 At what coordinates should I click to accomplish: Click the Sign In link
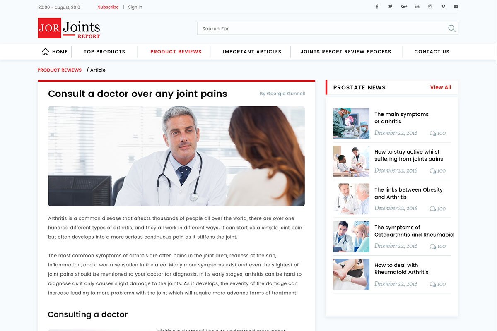click(x=135, y=7)
